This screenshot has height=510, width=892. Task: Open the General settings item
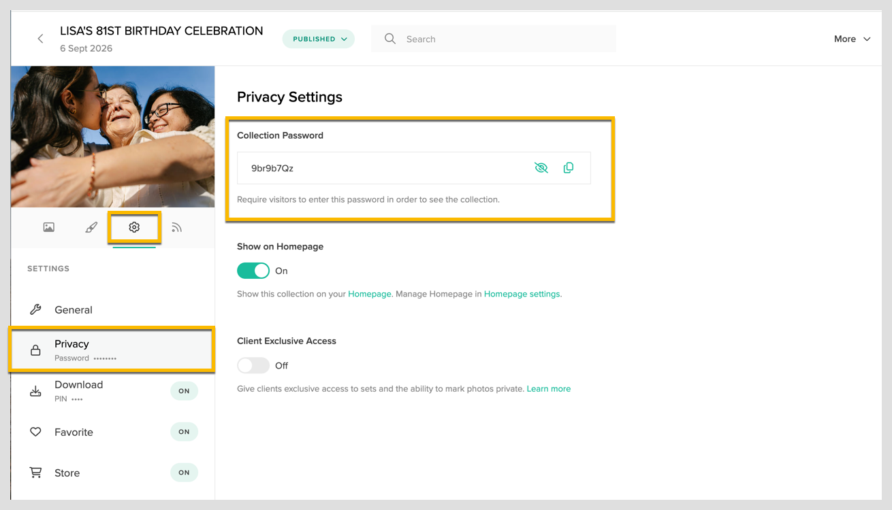112,309
